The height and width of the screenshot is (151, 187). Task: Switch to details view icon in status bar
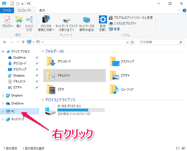coord(178,148)
